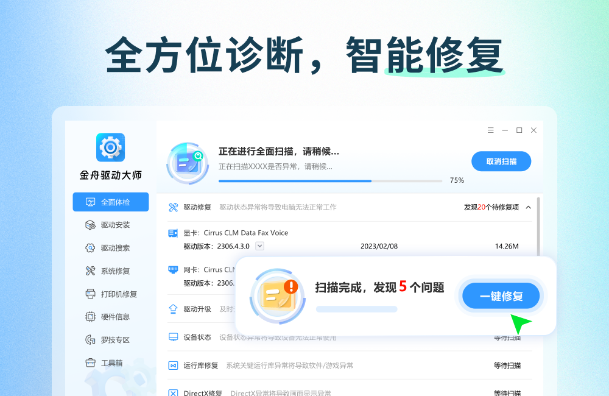Open the 打印机修复 printer icon

(x=90, y=294)
